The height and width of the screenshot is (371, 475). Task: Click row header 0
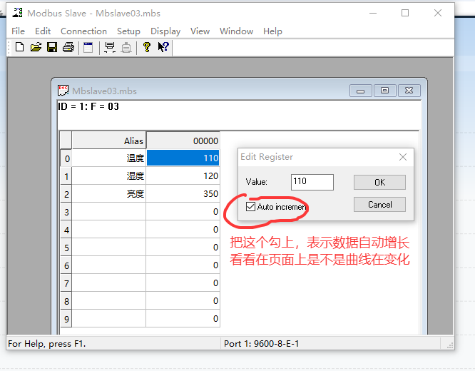tap(66, 158)
